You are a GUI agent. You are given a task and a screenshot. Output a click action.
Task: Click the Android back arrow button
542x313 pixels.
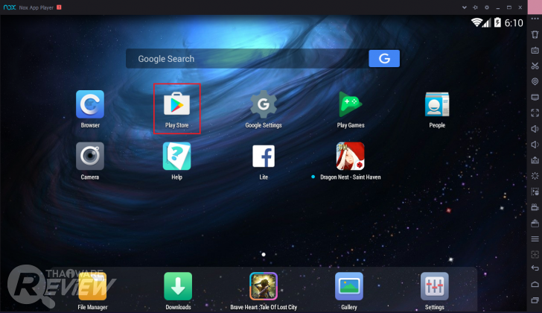(x=535, y=268)
